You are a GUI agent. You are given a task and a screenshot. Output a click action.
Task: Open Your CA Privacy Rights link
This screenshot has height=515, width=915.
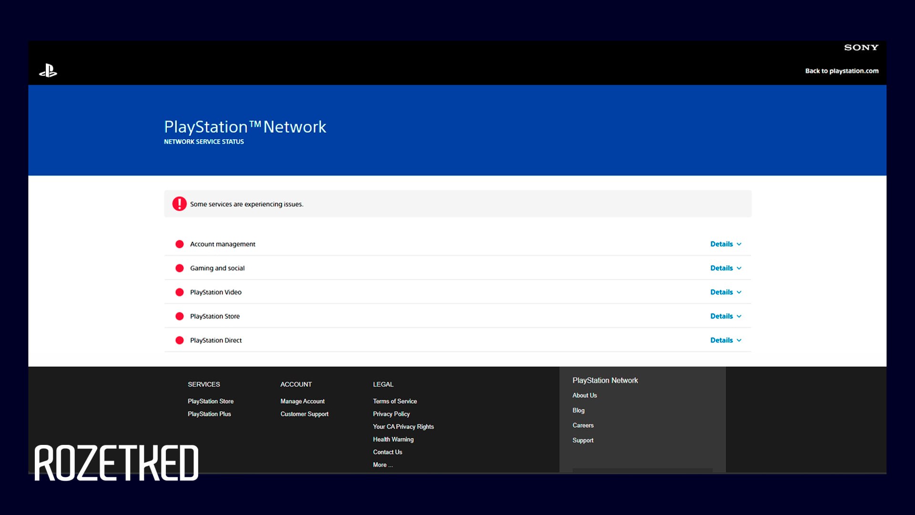click(x=403, y=426)
